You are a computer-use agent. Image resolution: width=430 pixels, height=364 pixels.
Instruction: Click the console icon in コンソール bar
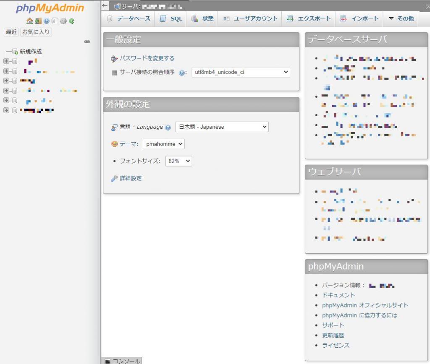pyautogui.click(x=108, y=361)
